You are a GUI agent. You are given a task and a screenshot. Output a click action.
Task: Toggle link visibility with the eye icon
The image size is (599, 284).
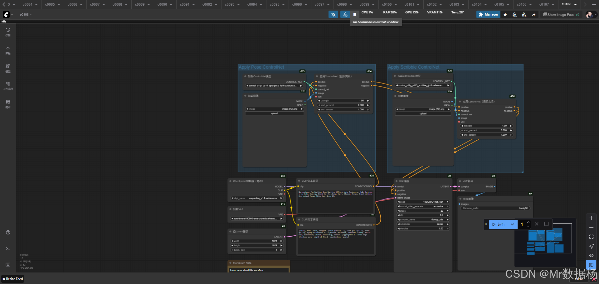pos(591,255)
